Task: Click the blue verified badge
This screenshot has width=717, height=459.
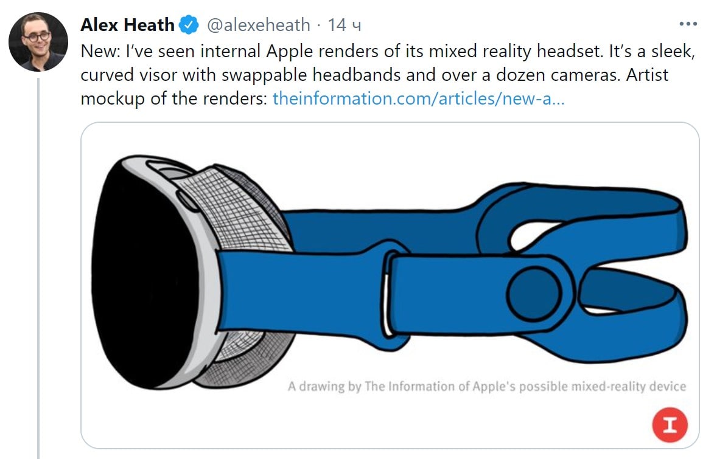Action: 189,25
